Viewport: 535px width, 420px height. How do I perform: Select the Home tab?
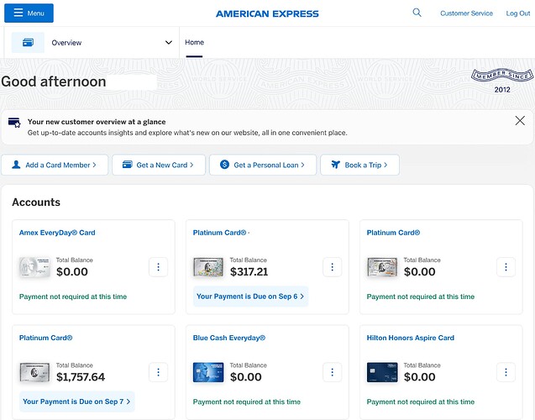pyautogui.click(x=194, y=42)
